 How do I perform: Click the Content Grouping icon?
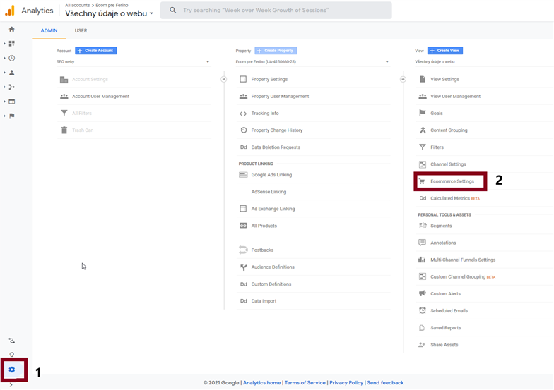(423, 130)
